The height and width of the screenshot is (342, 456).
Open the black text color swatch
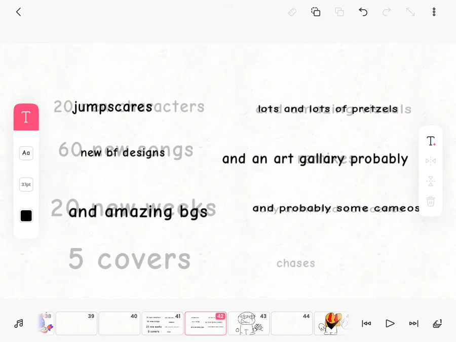(26, 216)
